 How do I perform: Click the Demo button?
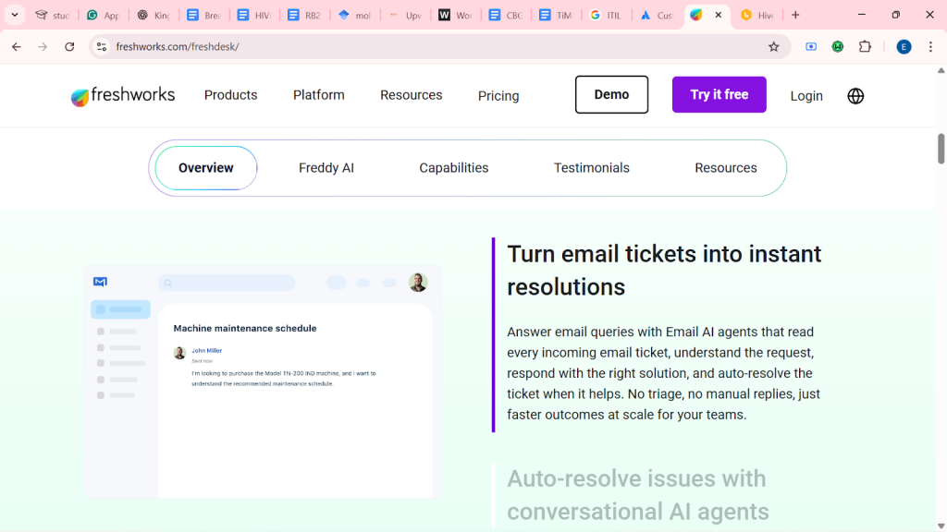point(611,95)
